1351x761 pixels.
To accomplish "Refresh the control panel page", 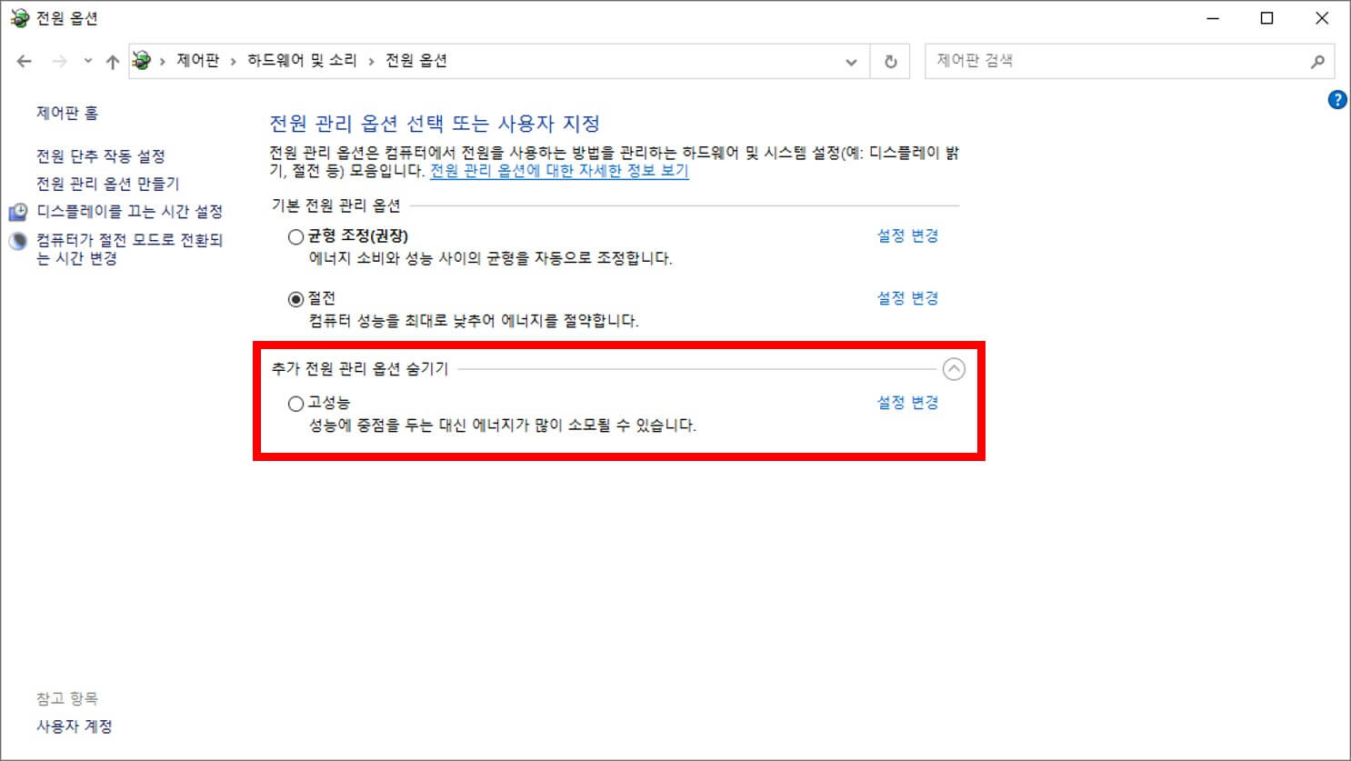I will [x=891, y=62].
